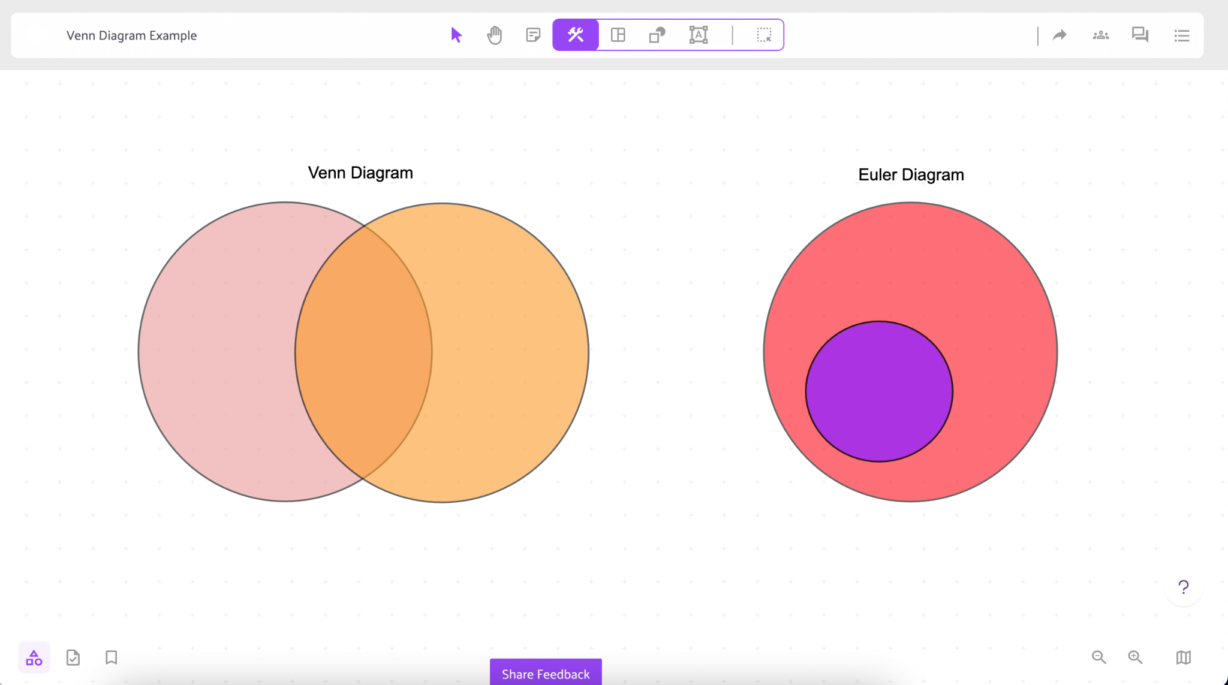Activate the hand pan tool
Image resolution: width=1228 pixels, height=685 pixels.
494,35
